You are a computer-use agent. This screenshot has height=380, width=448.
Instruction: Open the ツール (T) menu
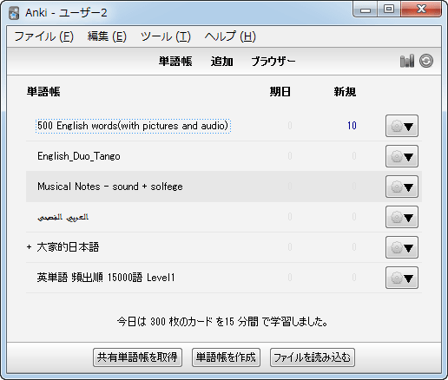(x=166, y=36)
